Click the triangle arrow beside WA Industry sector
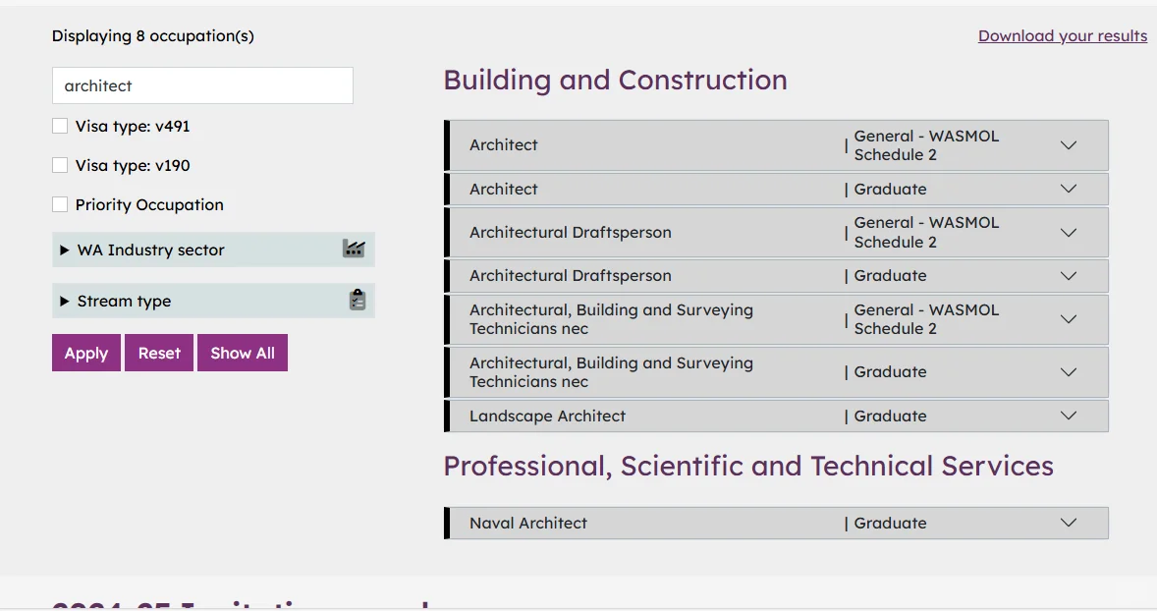Screen dimensions: 1157x611 [64, 250]
